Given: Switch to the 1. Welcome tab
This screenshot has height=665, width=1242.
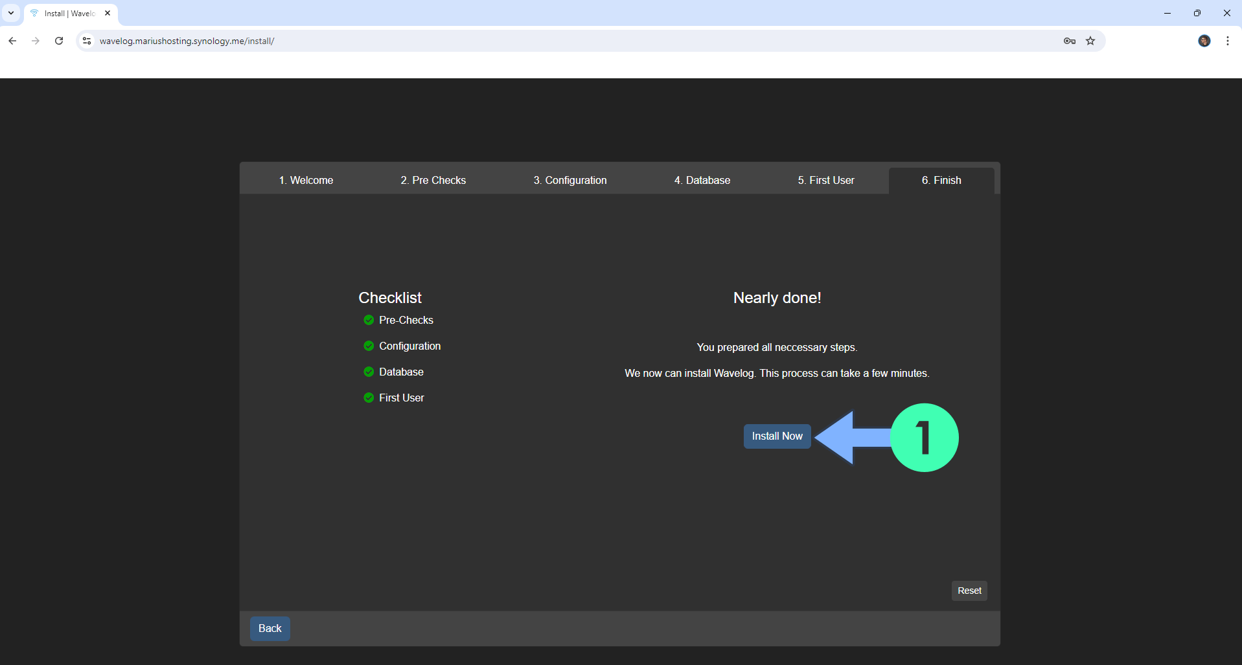Looking at the screenshot, I should pos(306,181).
